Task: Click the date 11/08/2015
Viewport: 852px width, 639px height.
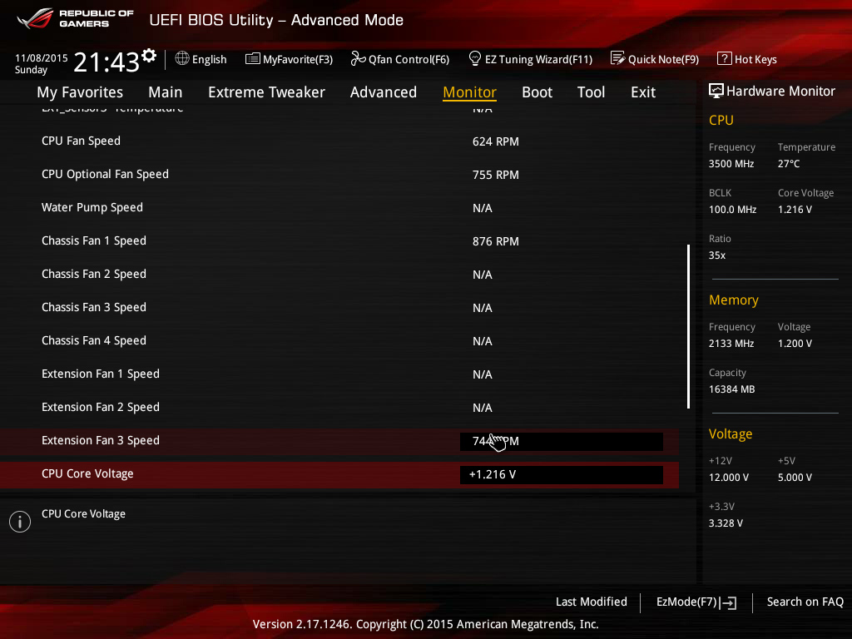Action: click(x=42, y=58)
